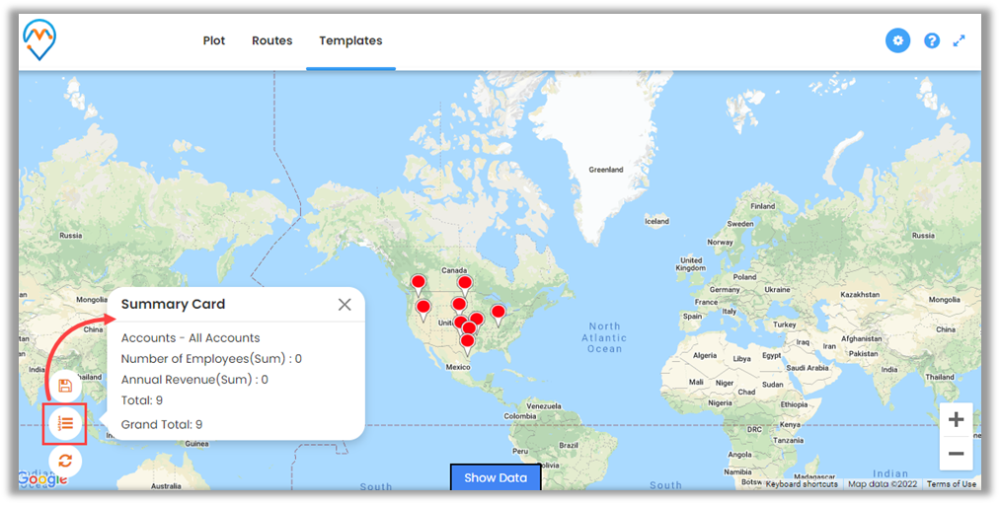The width and height of the screenshot is (1001, 505).
Task: Click the save template floppy disk icon
Action: click(x=65, y=386)
